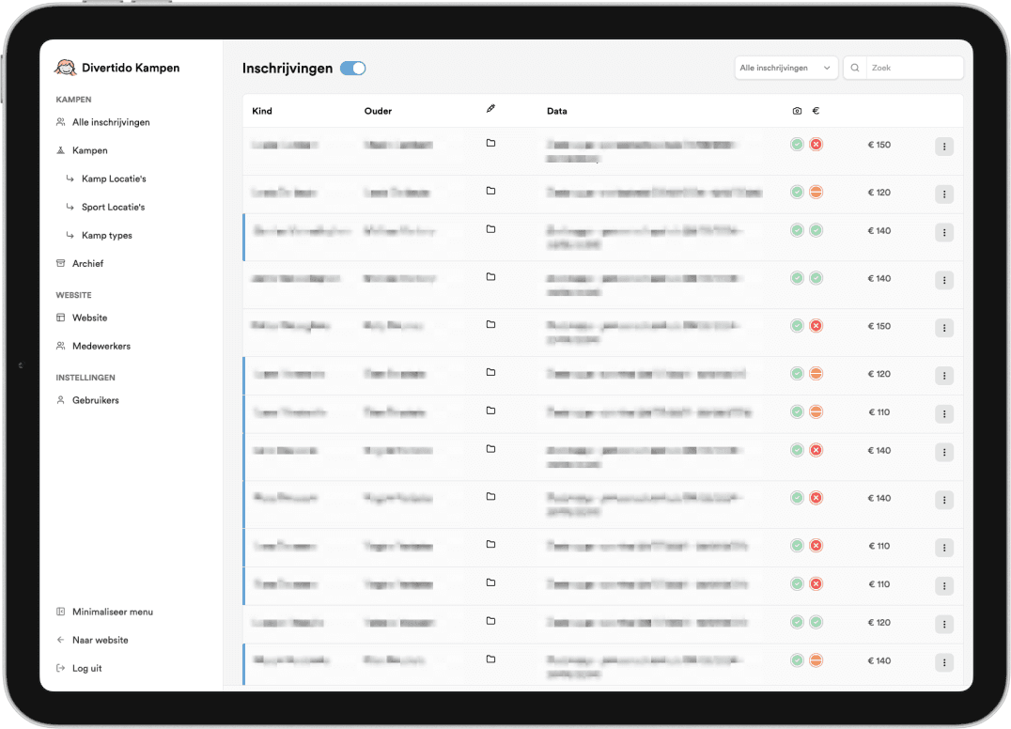
Task: Toggle the Inschrijvingen switch
Action: pos(353,68)
